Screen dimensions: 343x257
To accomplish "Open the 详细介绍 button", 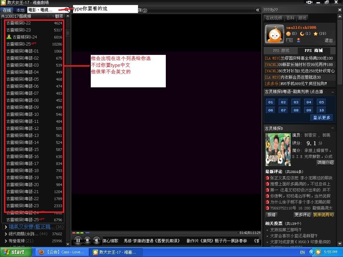I will 325,162.
